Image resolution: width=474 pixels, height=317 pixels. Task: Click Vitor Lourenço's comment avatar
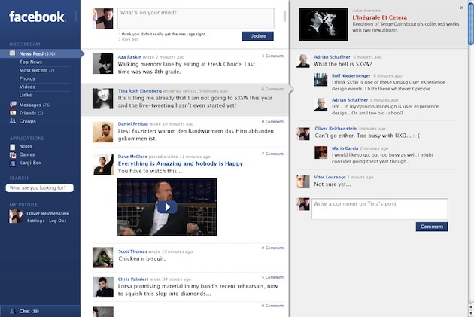[303, 181]
